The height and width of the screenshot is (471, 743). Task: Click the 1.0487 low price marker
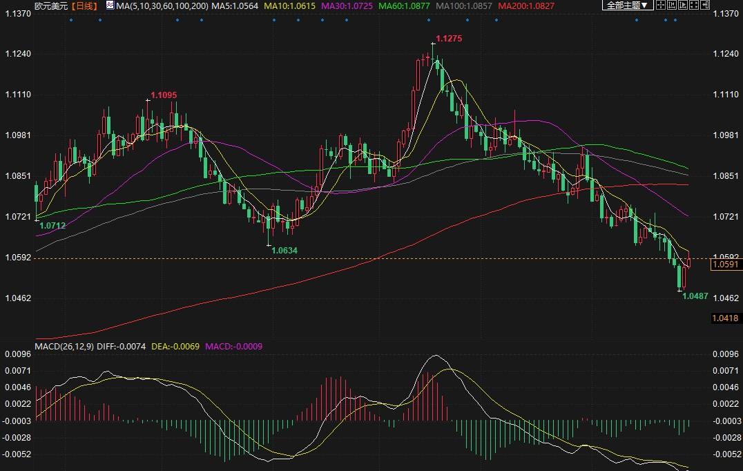click(695, 296)
